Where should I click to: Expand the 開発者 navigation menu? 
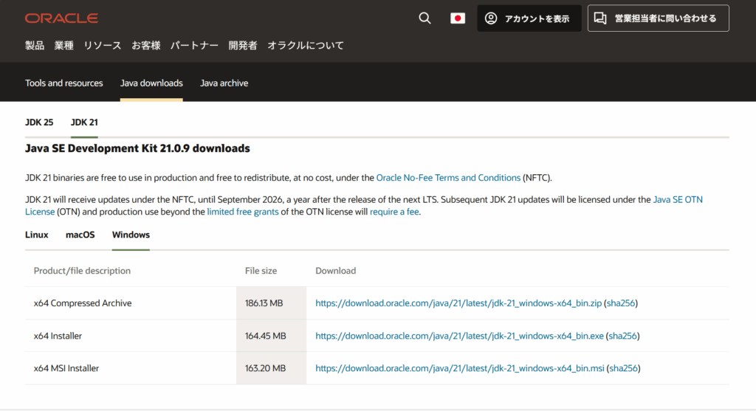[243, 46]
